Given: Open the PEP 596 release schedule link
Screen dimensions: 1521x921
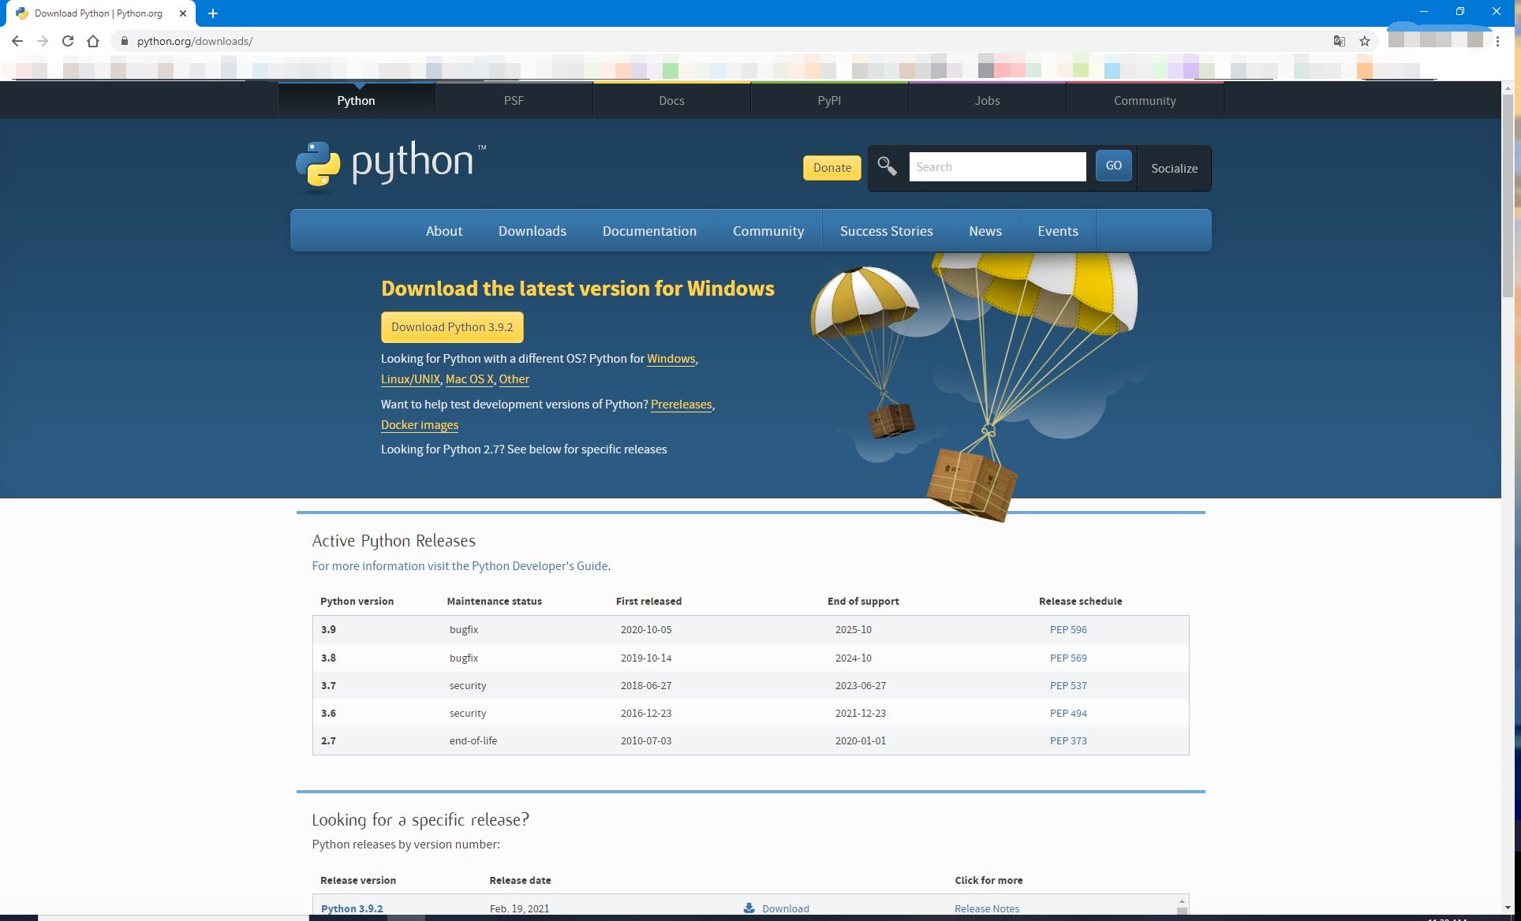Looking at the screenshot, I should [1068, 629].
